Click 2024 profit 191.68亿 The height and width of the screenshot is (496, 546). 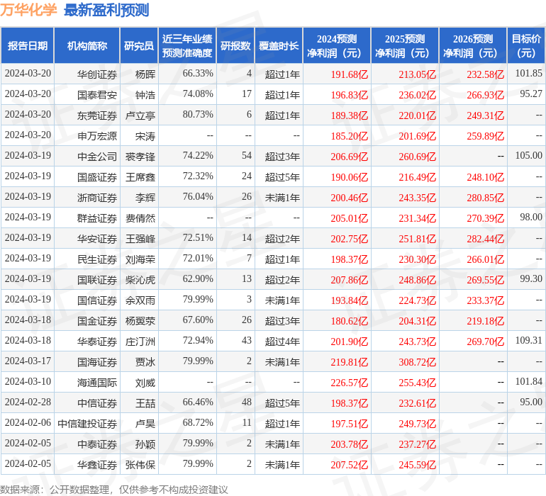(x=350, y=74)
